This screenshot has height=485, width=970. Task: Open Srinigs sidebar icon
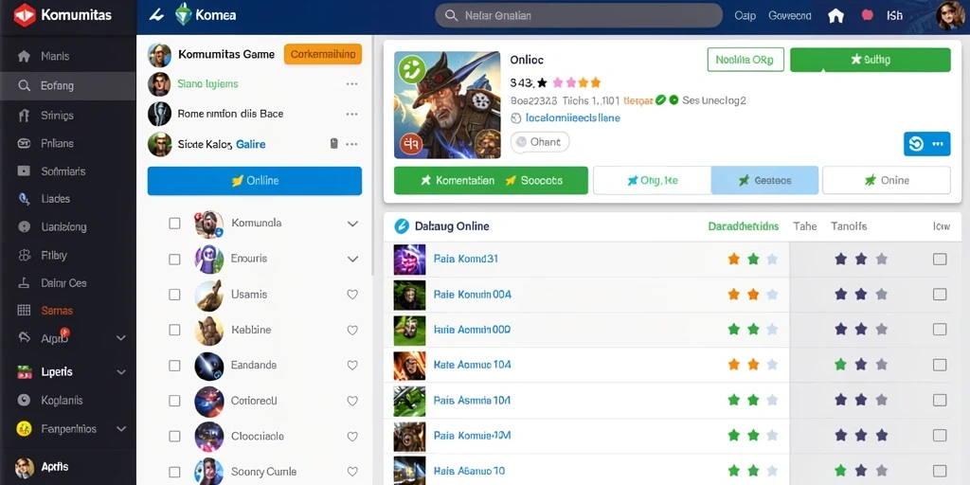(24, 115)
